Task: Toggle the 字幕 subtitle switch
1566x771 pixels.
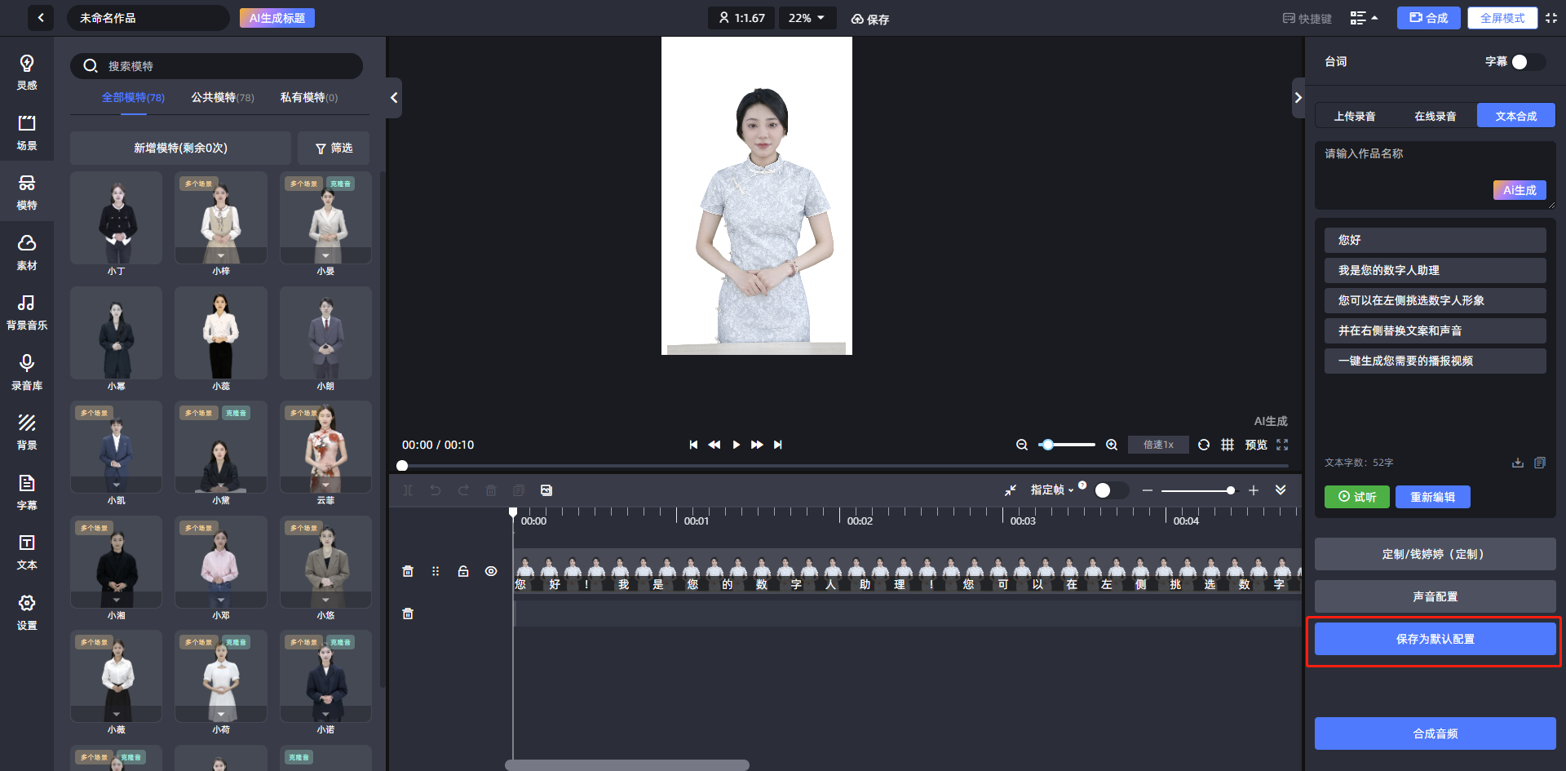Action: tap(1528, 62)
